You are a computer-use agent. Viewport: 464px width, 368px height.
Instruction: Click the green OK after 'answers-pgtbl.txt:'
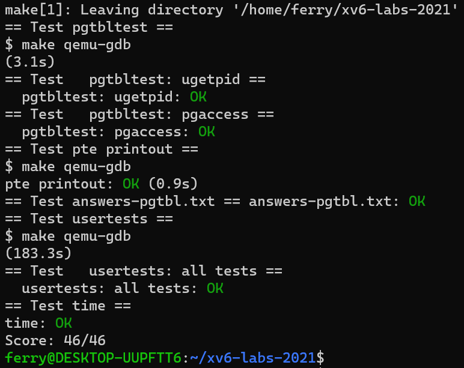pos(417,201)
